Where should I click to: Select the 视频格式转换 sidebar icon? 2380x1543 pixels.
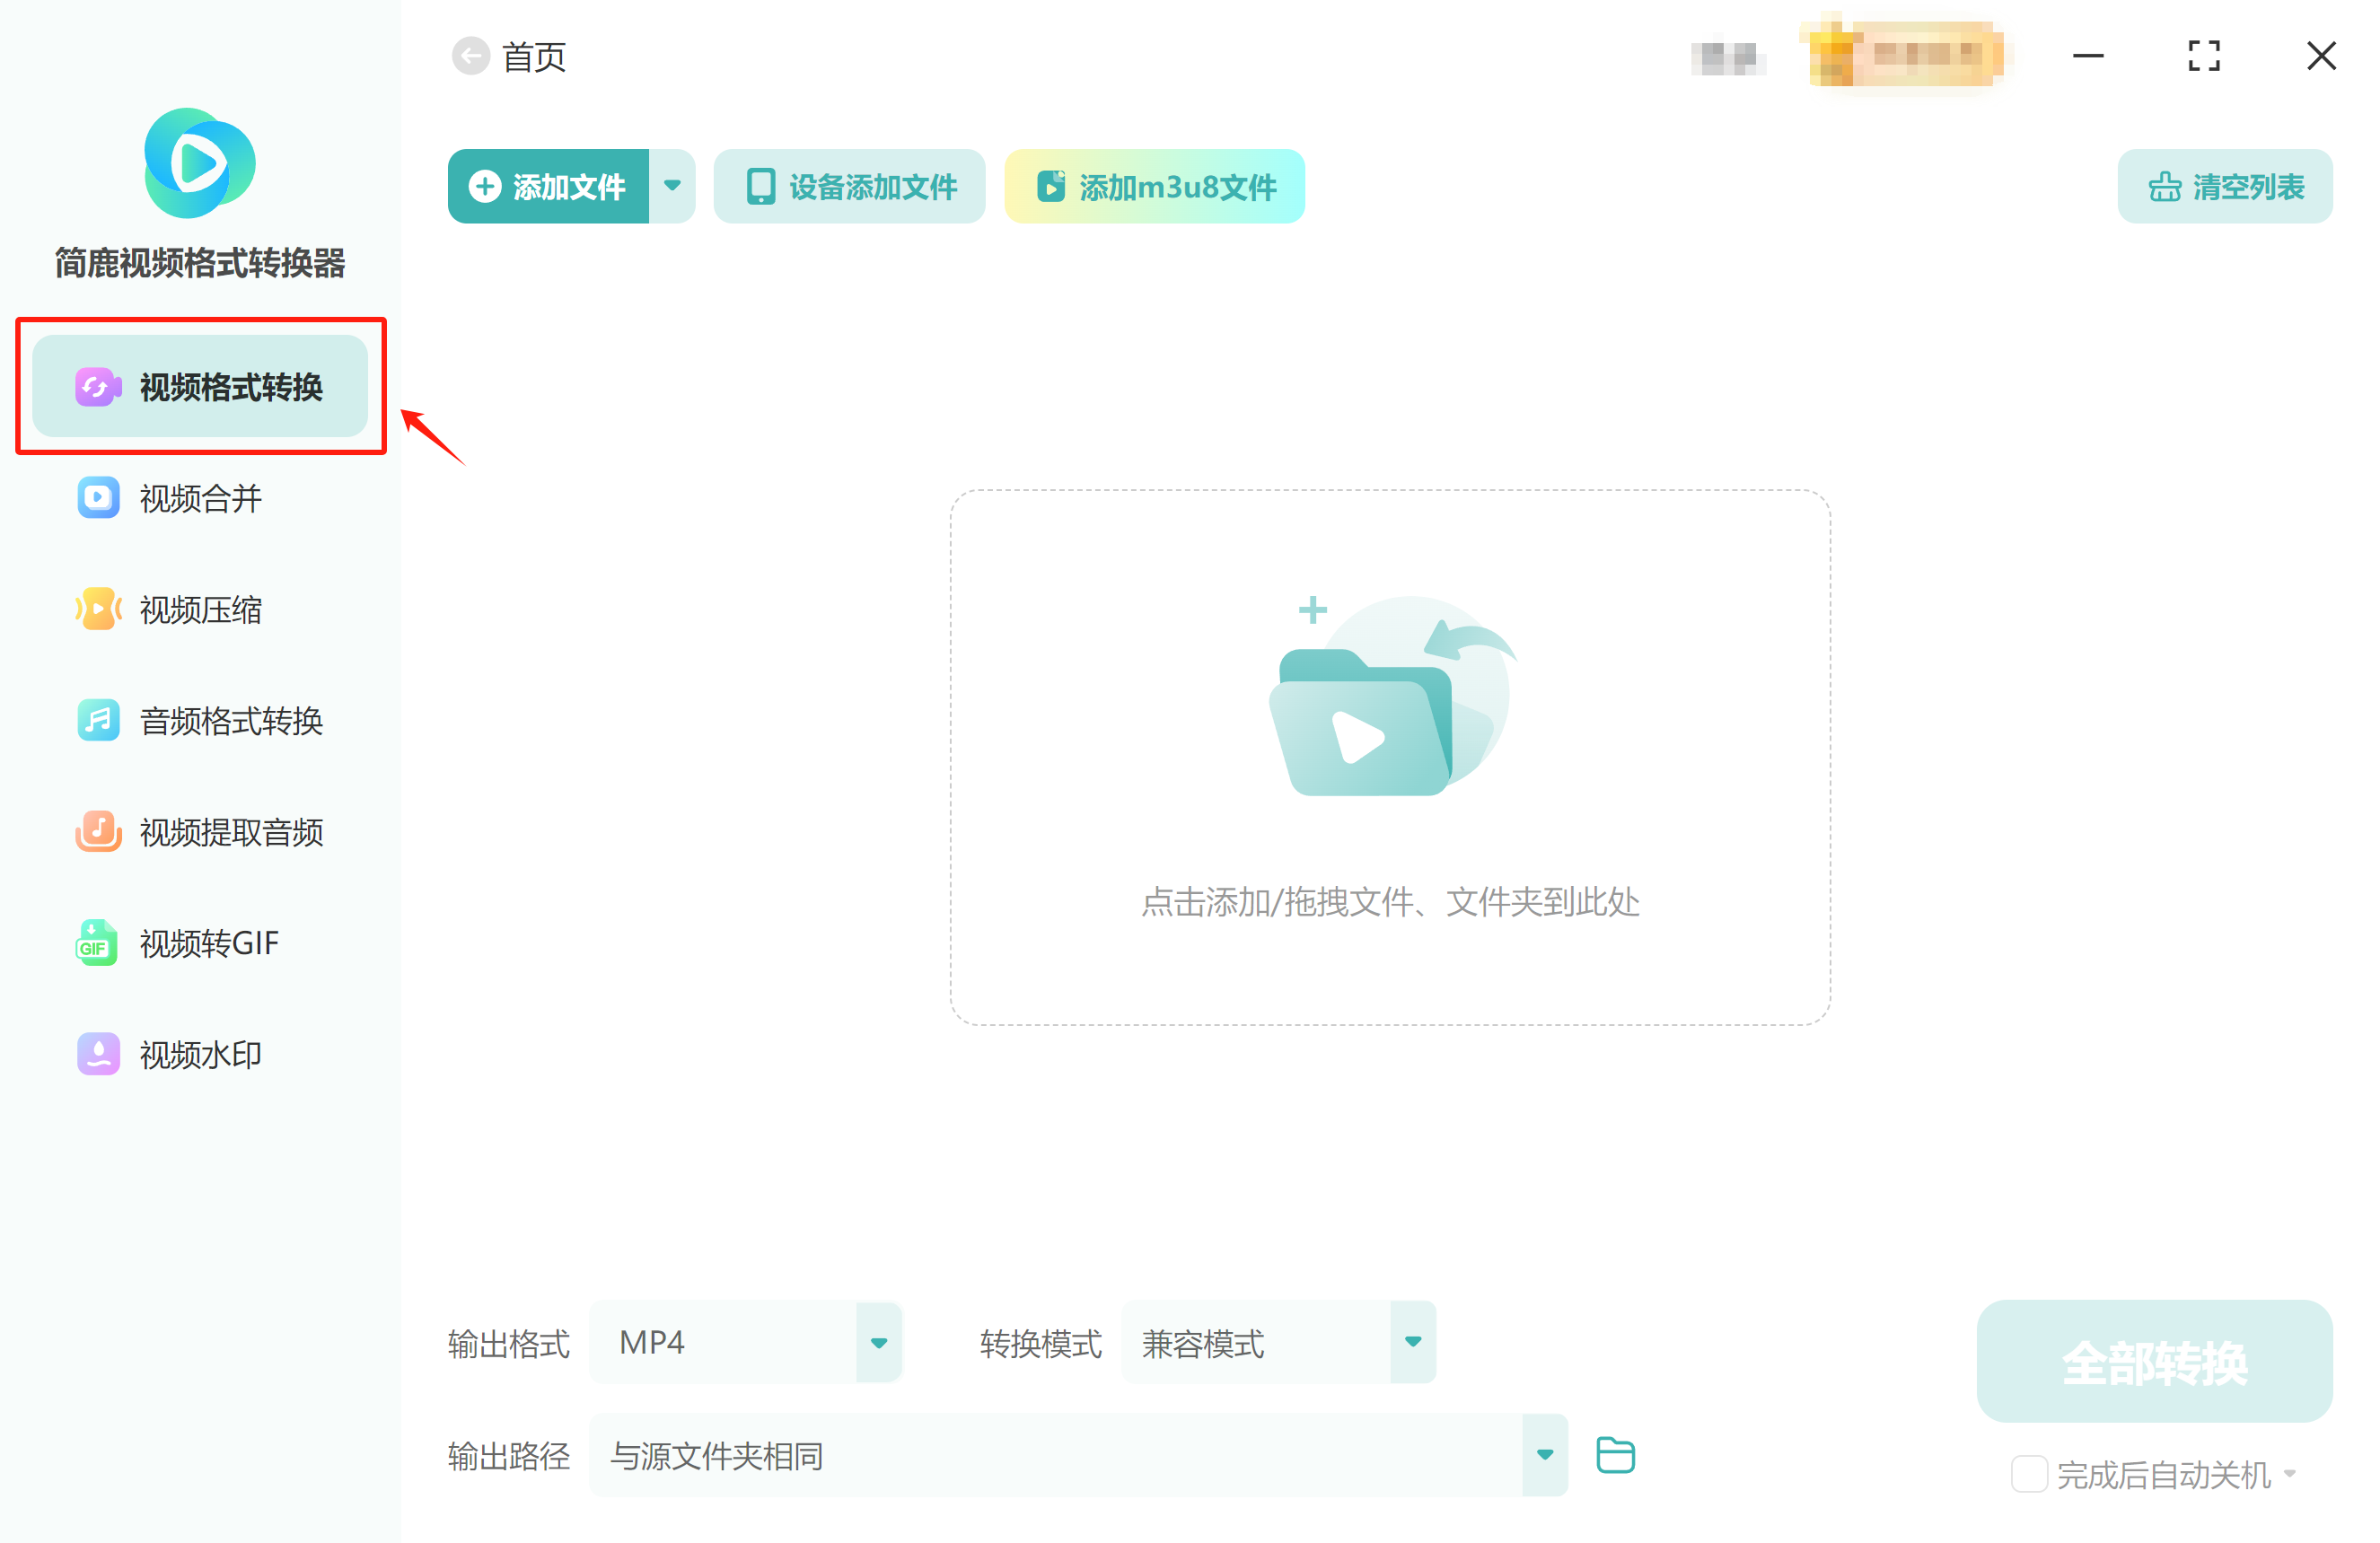pos(97,388)
